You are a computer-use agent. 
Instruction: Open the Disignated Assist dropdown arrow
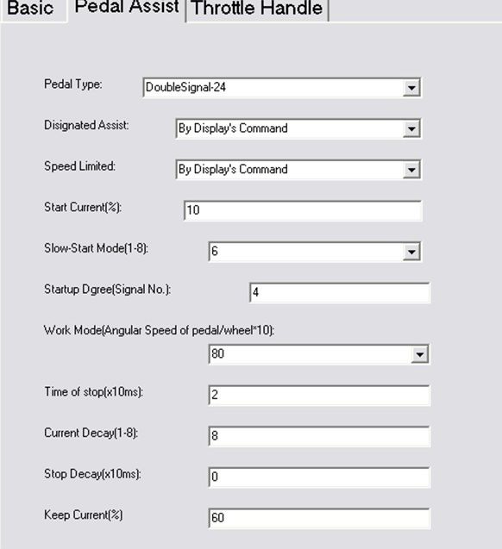pyautogui.click(x=411, y=129)
